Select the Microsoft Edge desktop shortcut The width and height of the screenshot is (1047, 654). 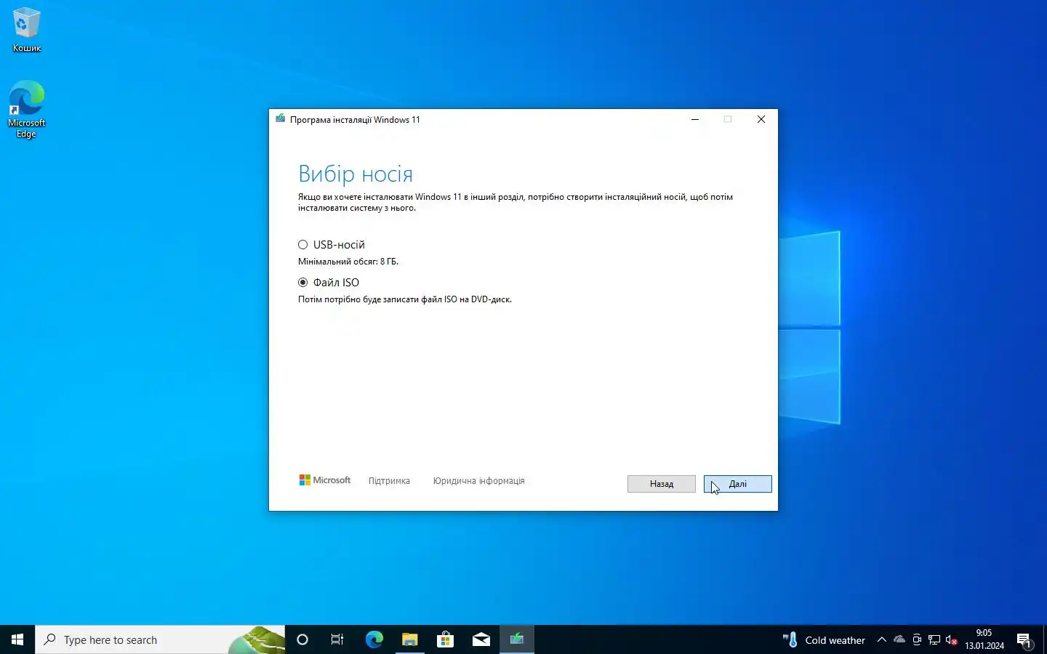click(x=27, y=109)
